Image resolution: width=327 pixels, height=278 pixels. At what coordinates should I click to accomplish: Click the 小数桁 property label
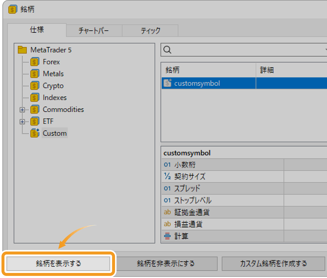click(185, 165)
